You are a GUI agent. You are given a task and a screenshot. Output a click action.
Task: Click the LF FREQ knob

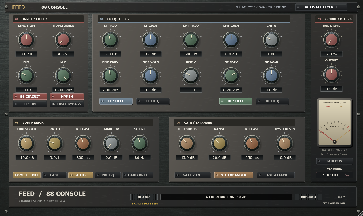click(x=110, y=40)
